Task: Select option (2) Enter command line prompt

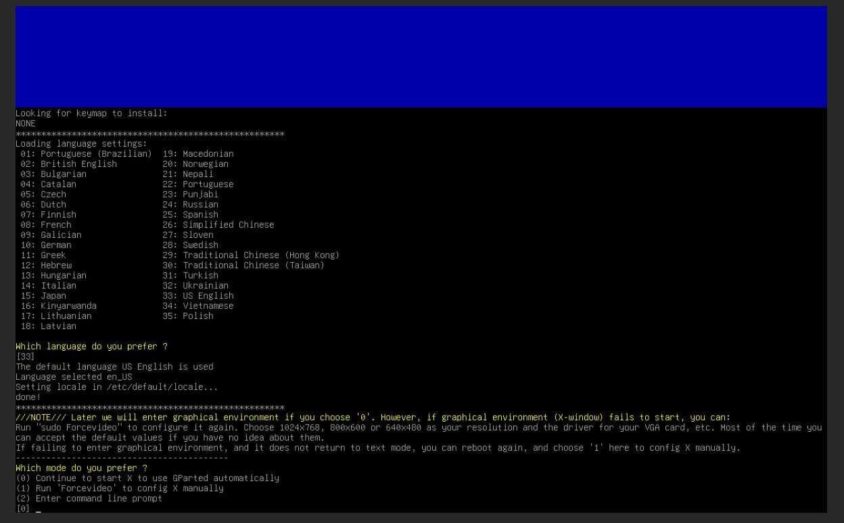Action: [89, 499]
